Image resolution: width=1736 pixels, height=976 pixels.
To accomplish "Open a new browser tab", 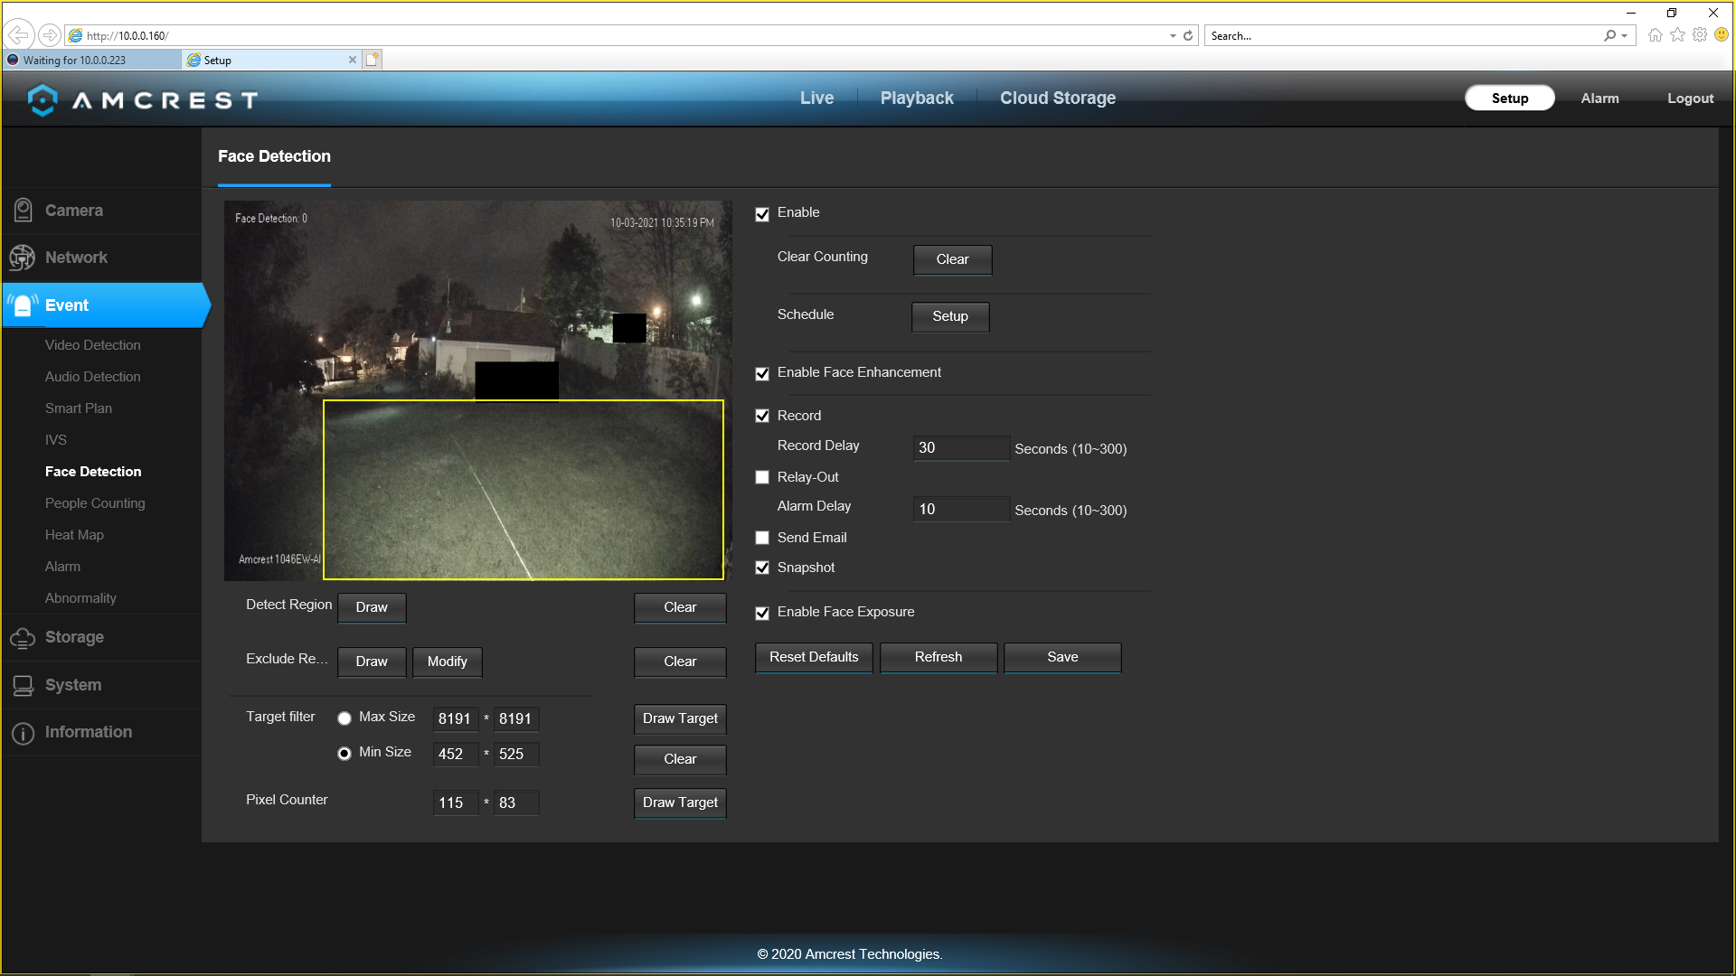I will coord(373,60).
